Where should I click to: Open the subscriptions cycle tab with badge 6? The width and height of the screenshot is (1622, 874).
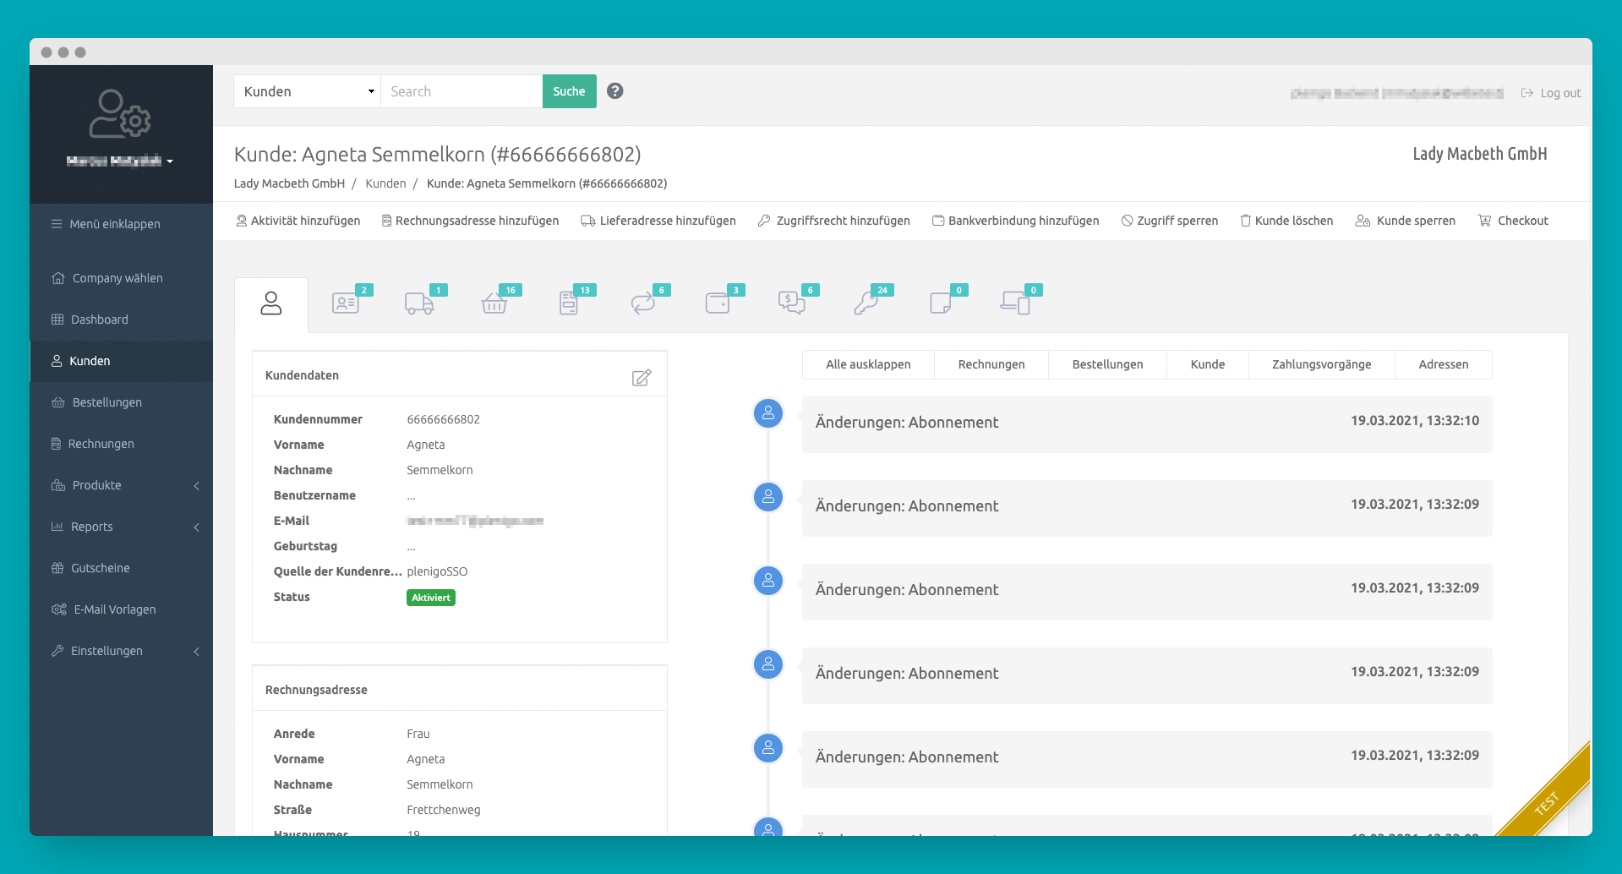coord(643,303)
